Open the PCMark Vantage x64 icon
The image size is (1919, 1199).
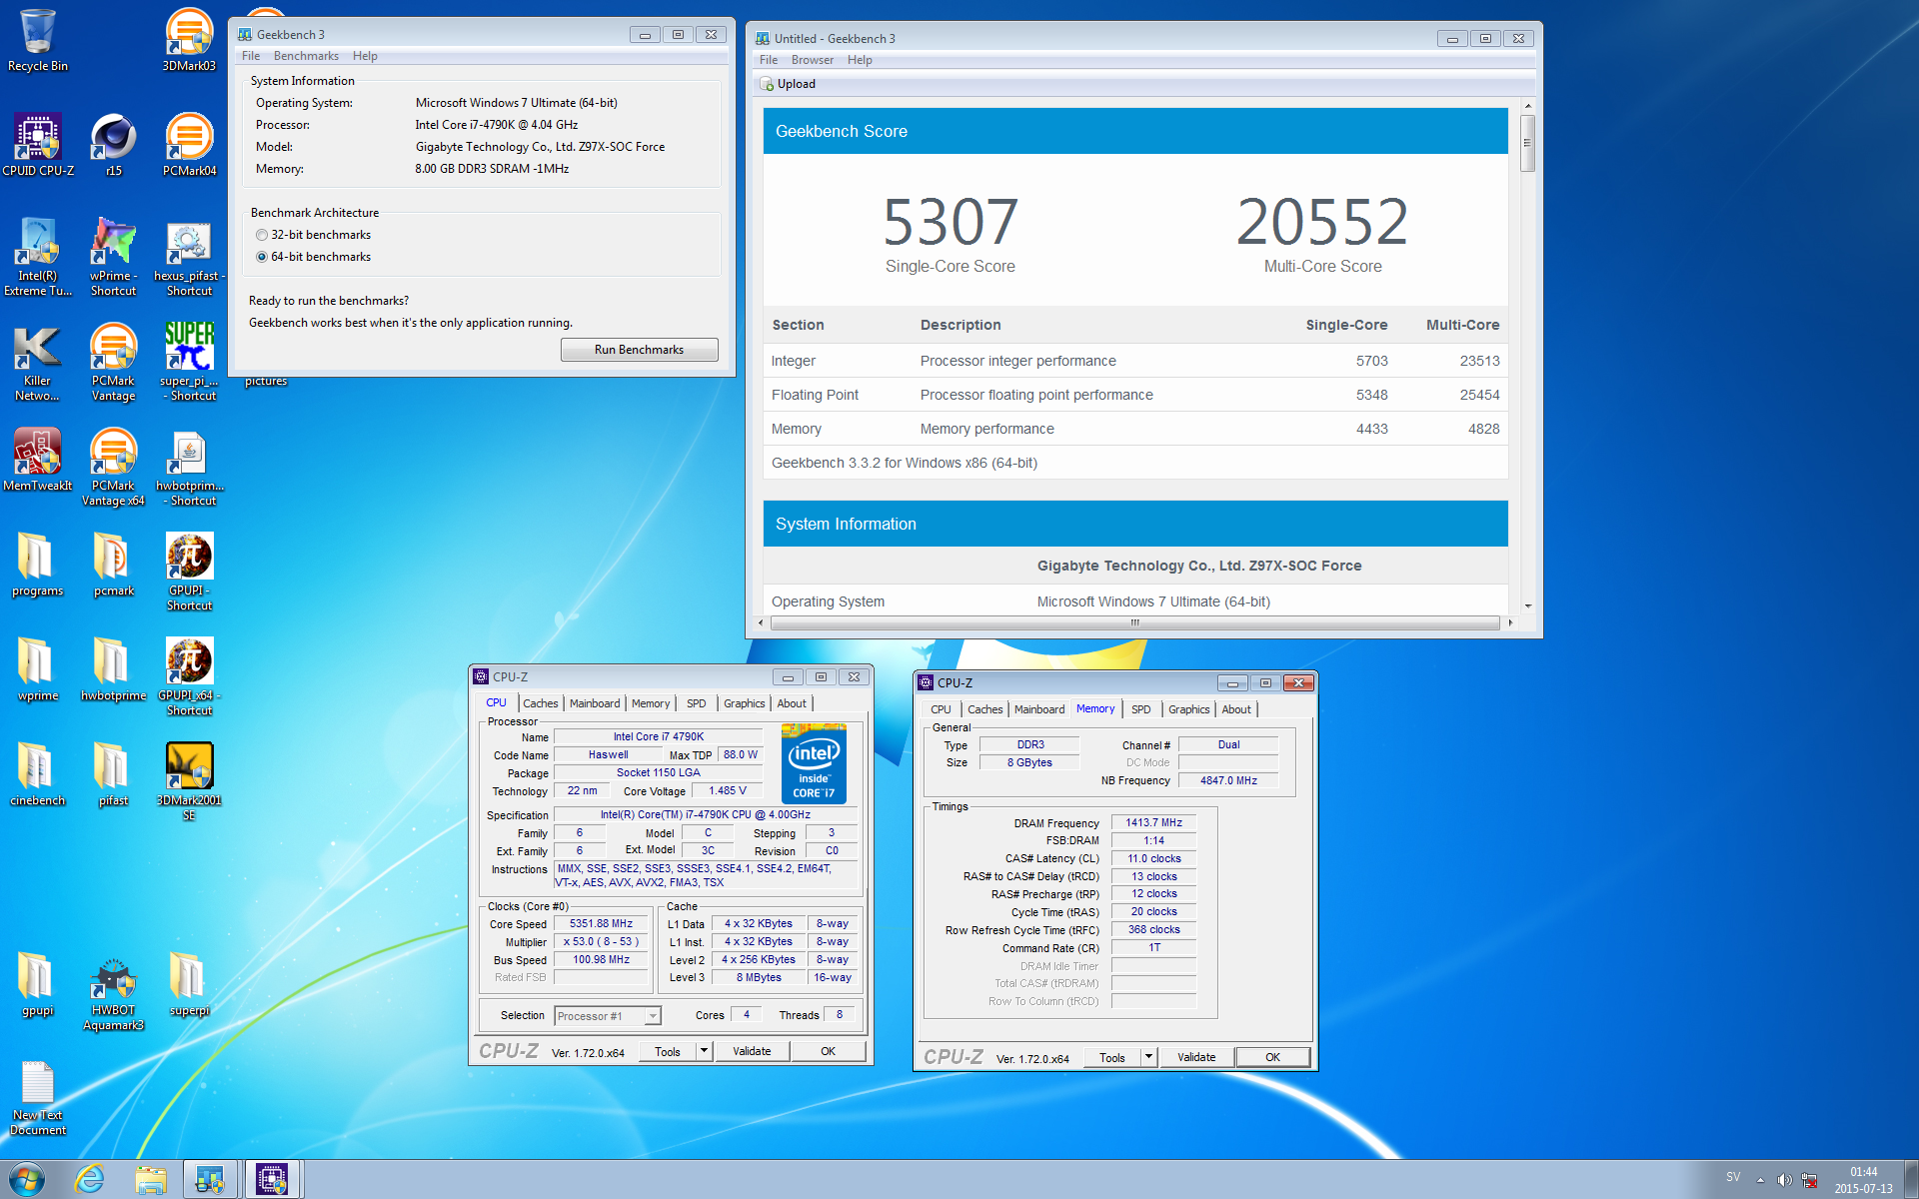pos(113,467)
